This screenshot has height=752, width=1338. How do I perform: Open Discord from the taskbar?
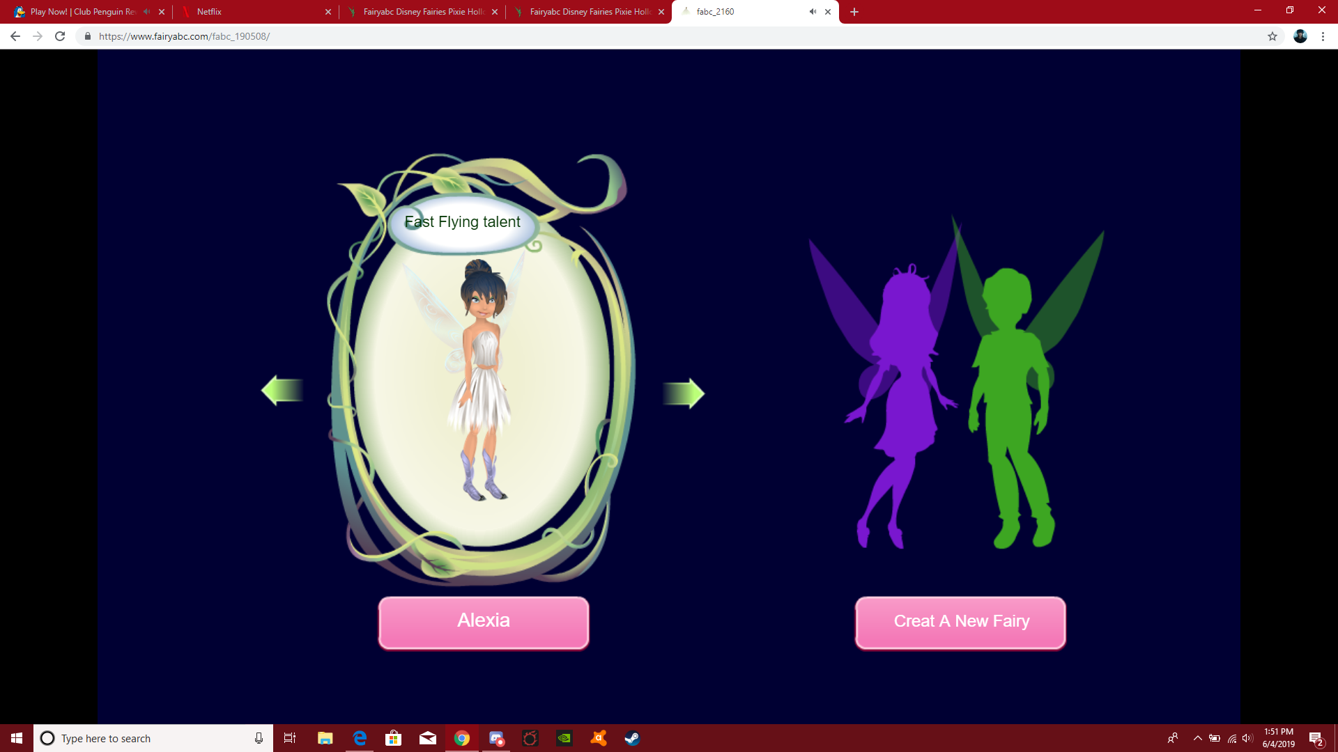click(x=497, y=738)
